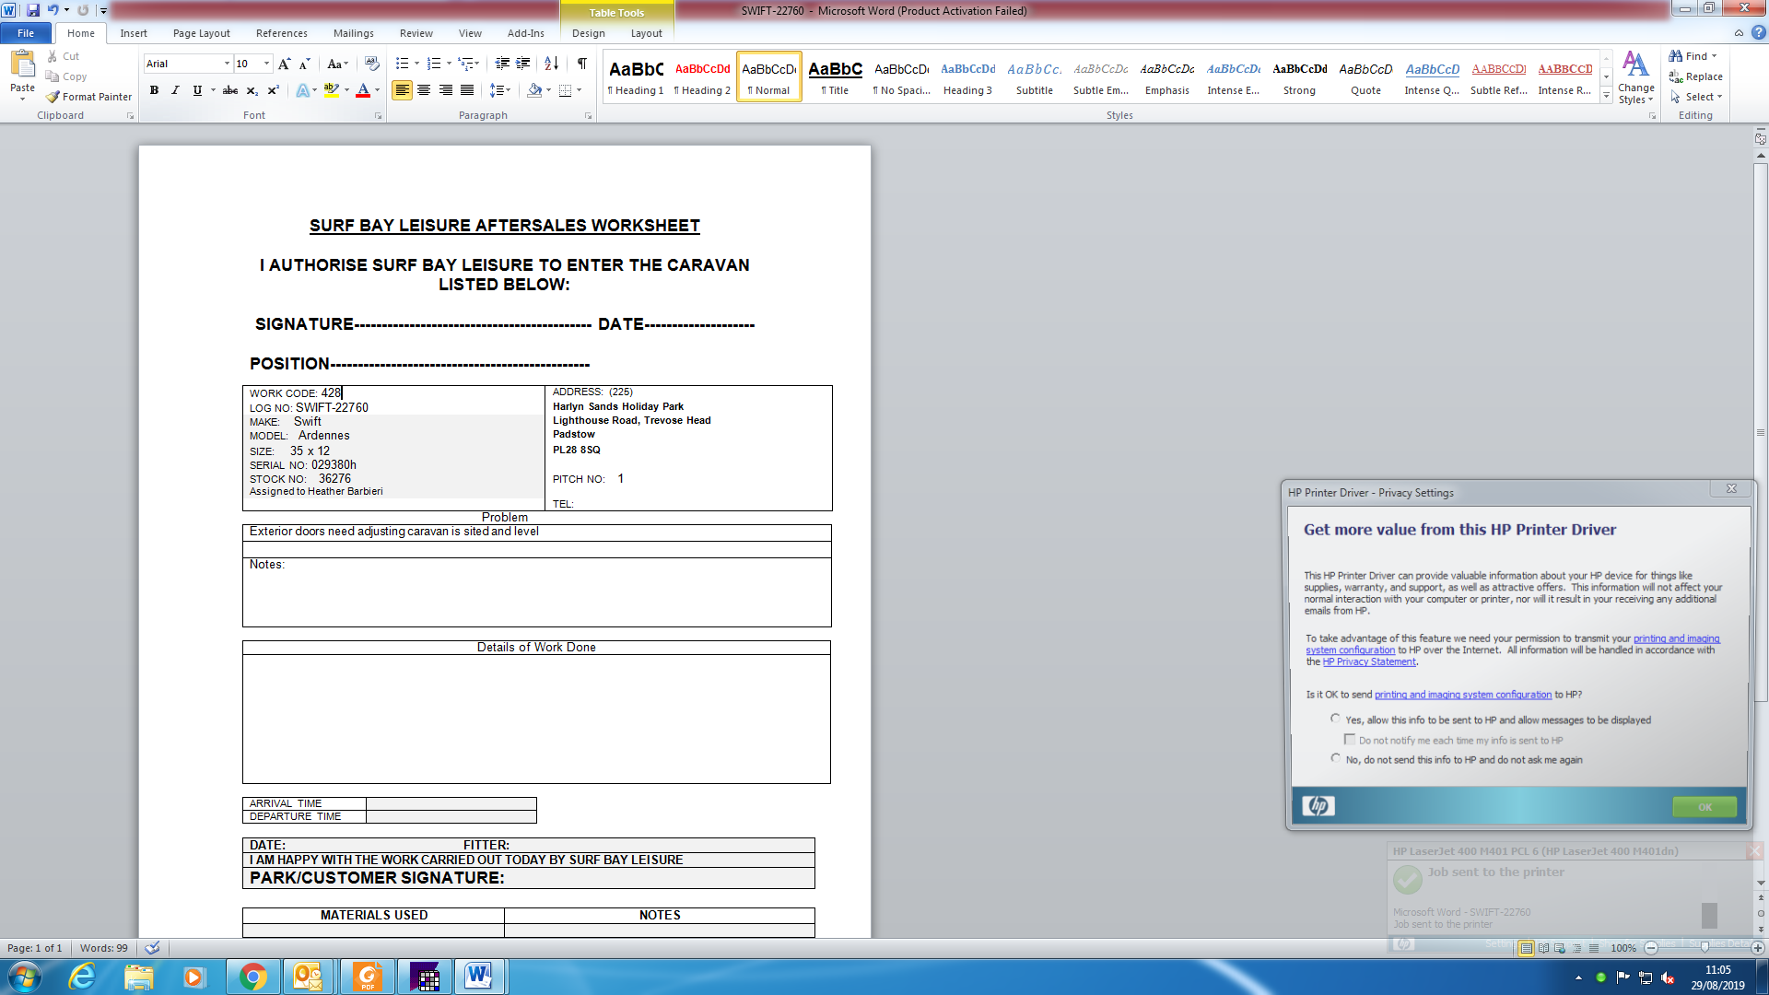Open the font size dropdown
Viewport: 1769px width, 995px height.
coord(267,64)
